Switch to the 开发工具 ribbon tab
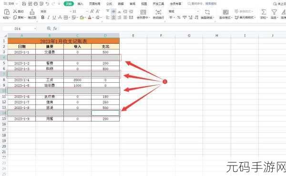The image size is (286, 176). [x=158, y=4]
